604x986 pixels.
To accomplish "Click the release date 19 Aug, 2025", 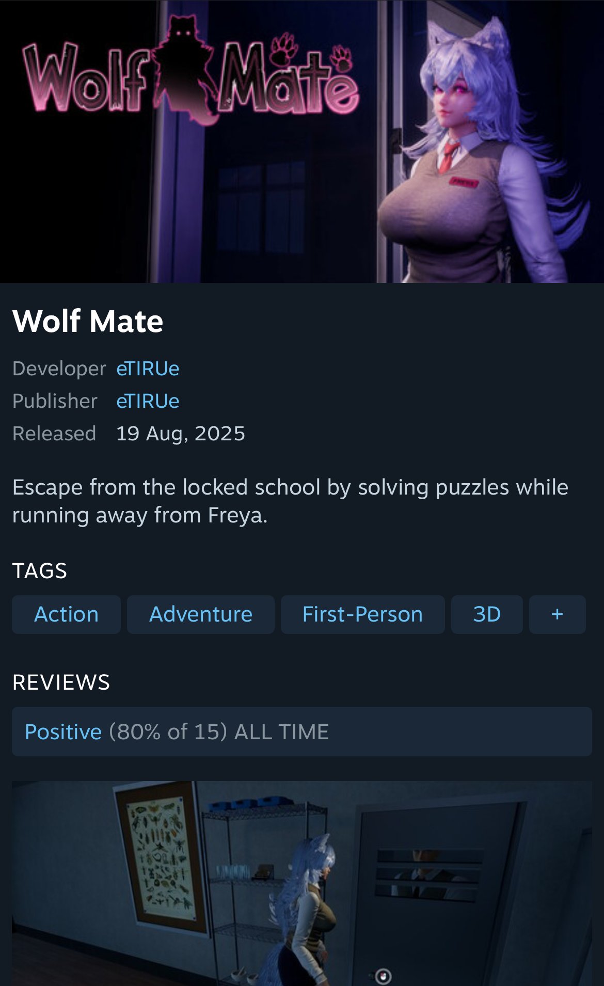I will point(181,434).
